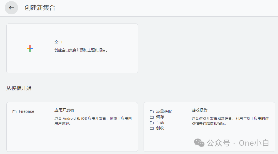Click the folder icon beside 创收

click(152, 128)
